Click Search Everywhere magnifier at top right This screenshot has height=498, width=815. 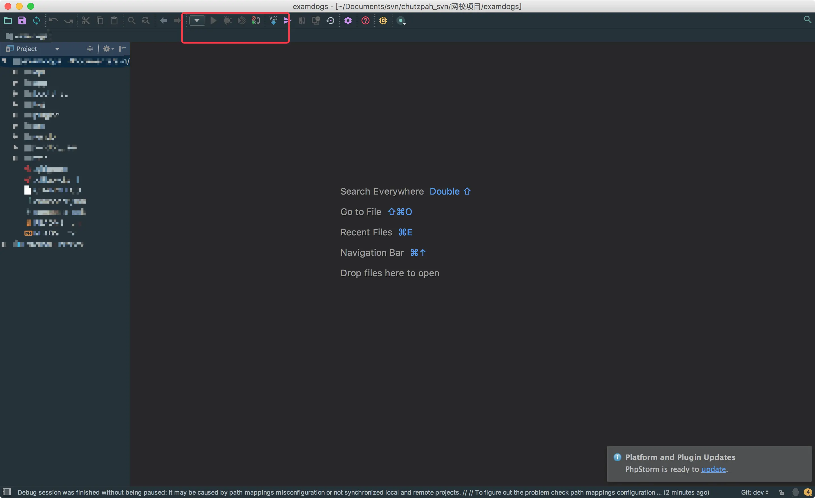807,20
